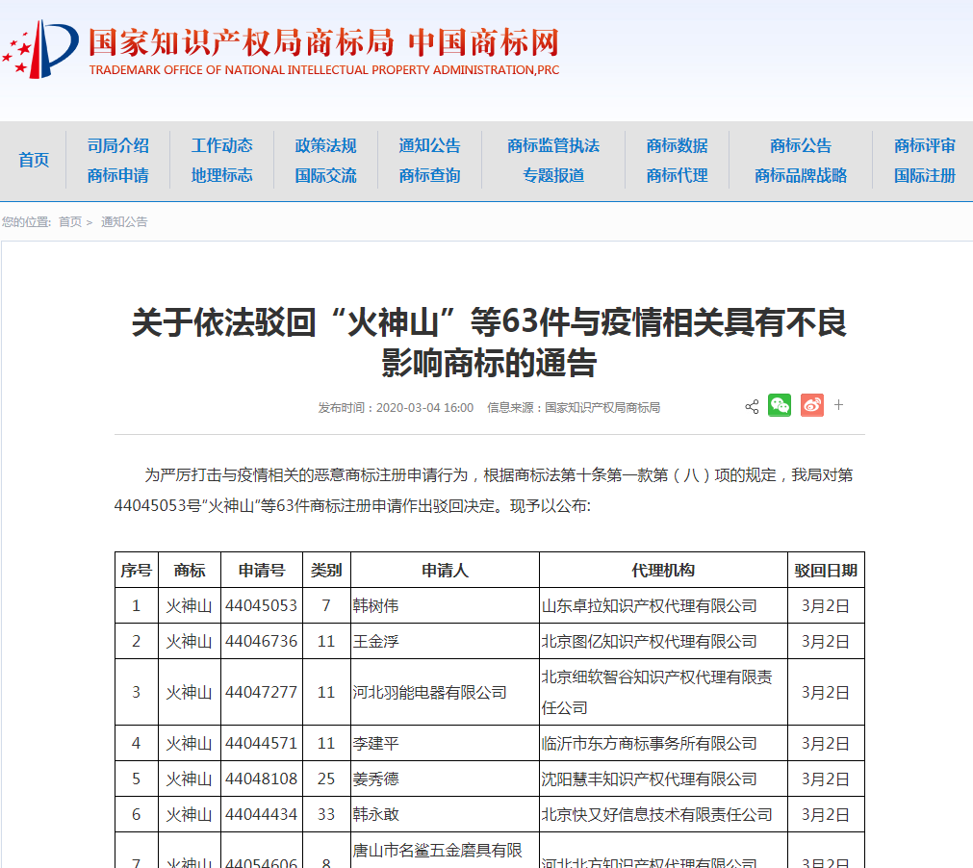Select 商标品牌战略 in navigation

click(801, 175)
